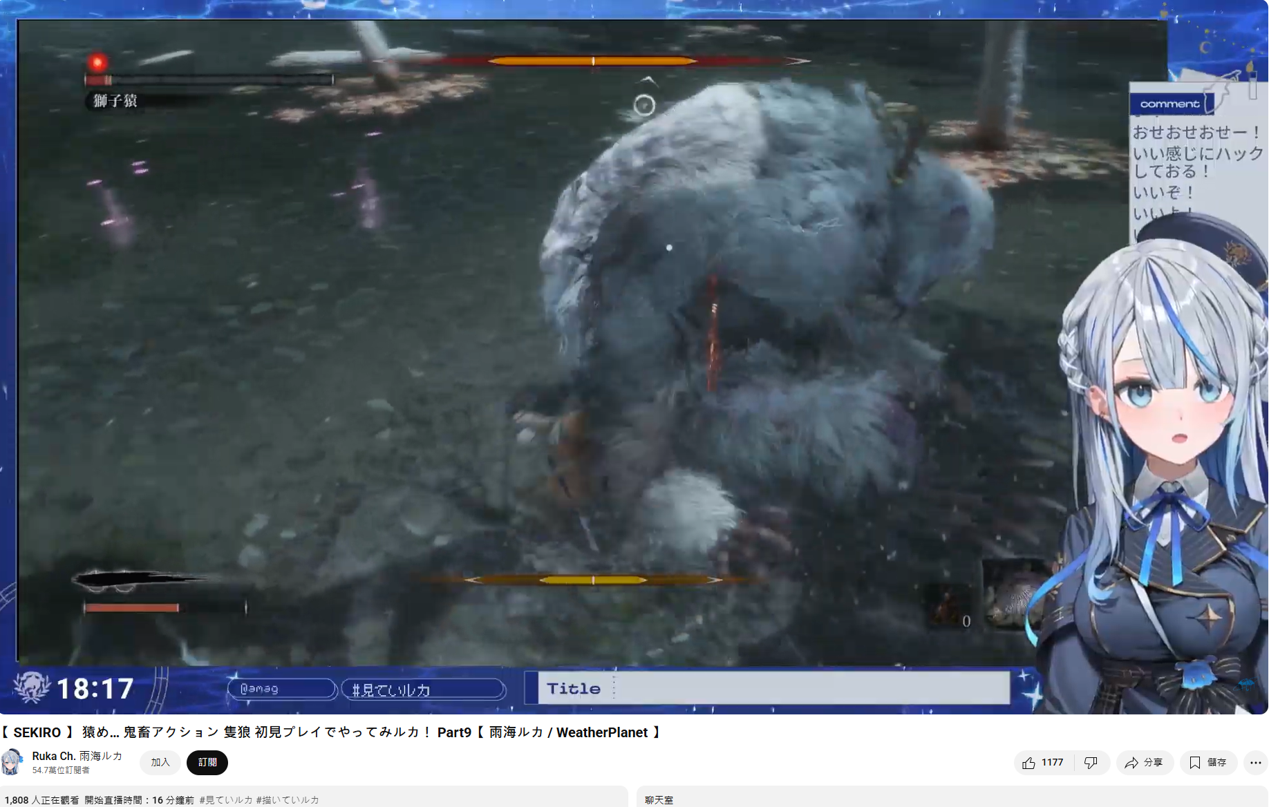The image size is (1269, 807).
Task: Click the thumbs down dislike icon
Action: (1091, 763)
